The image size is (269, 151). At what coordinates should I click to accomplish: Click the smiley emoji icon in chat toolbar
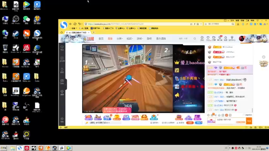208,115
